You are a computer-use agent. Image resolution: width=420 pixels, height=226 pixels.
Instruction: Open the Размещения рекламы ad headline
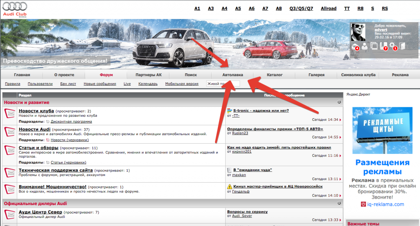[x=382, y=167]
